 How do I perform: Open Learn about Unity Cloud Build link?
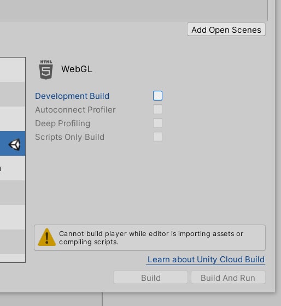click(206, 260)
